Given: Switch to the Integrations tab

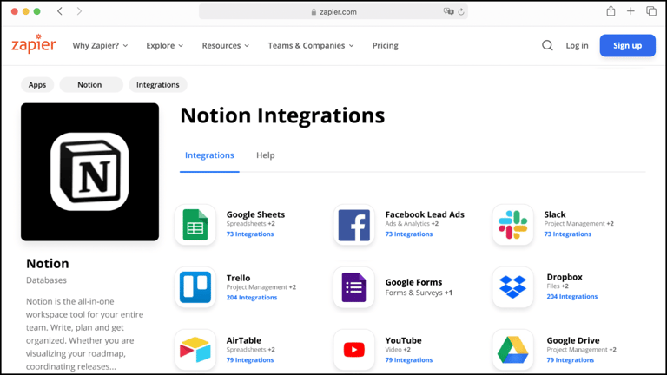Looking at the screenshot, I should (209, 155).
